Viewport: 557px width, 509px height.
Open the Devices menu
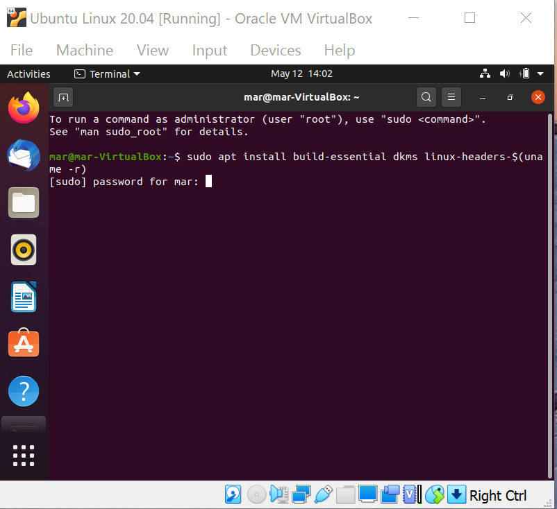[275, 50]
